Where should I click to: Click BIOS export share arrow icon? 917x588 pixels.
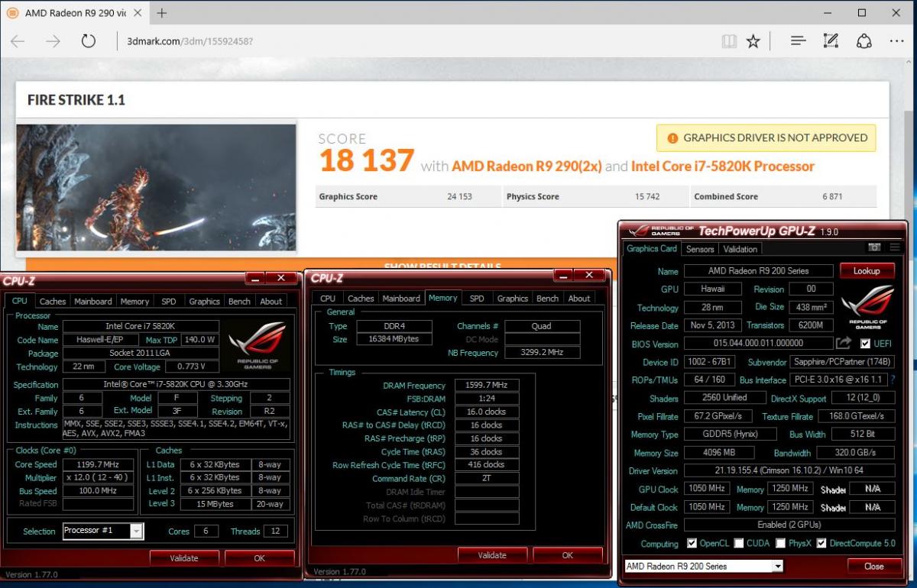pyautogui.click(x=844, y=344)
